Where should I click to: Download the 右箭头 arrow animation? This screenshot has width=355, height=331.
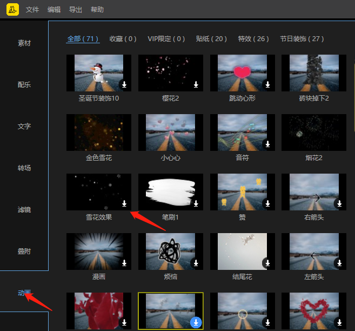[x=339, y=203]
